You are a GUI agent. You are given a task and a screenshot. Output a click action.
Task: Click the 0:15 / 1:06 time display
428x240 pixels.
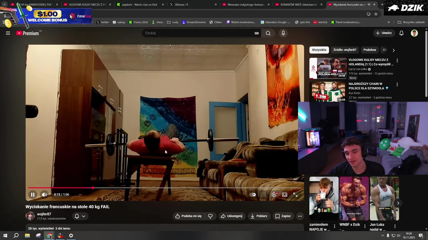coord(62,195)
